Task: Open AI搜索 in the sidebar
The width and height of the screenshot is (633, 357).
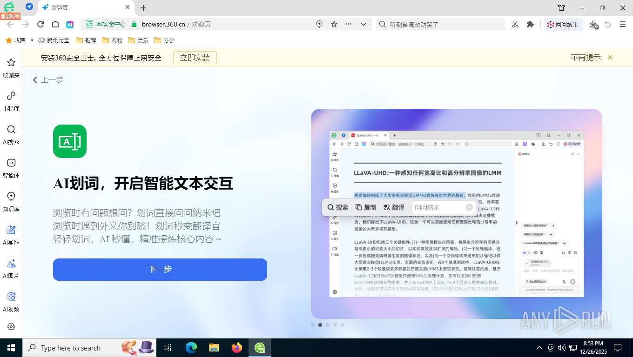Action: coord(11,135)
